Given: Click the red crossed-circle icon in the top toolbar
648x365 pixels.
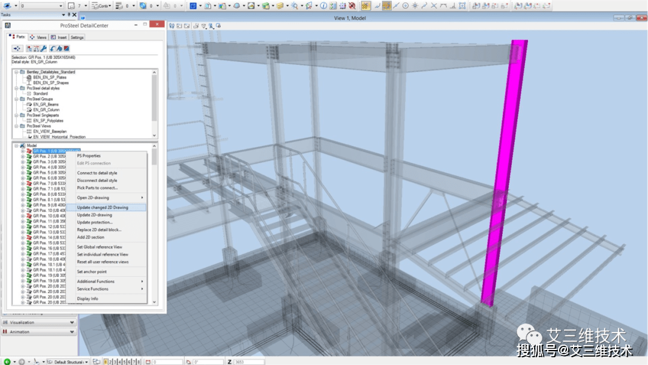Looking at the screenshot, I should [x=352, y=6].
